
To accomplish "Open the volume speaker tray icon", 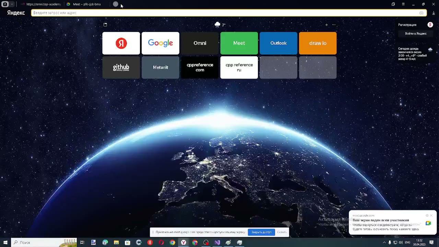I will pos(401,243).
